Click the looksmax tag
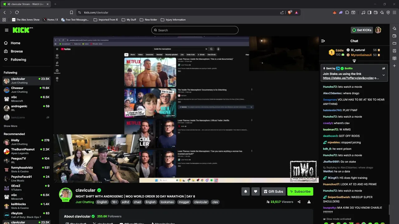This screenshot has width=399, height=224. 167,202
